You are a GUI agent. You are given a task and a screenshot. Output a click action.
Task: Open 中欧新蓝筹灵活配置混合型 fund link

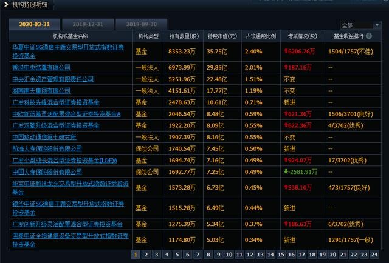click(x=66, y=114)
